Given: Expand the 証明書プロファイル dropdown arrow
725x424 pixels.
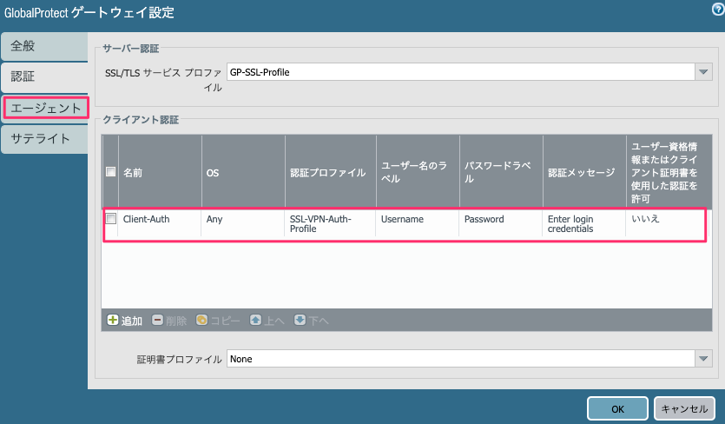Looking at the screenshot, I should coord(703,358).
